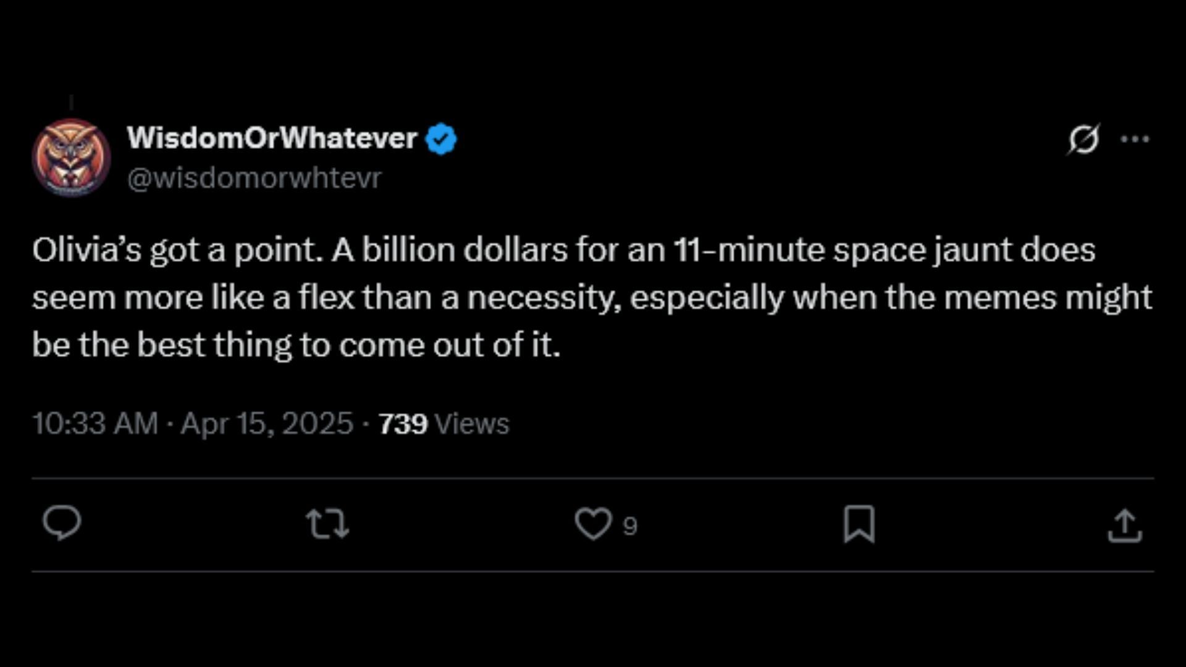Open the three-dot more options menu
The height and width of the screenshot is (667, 1186).
(x=1135, y=139)
